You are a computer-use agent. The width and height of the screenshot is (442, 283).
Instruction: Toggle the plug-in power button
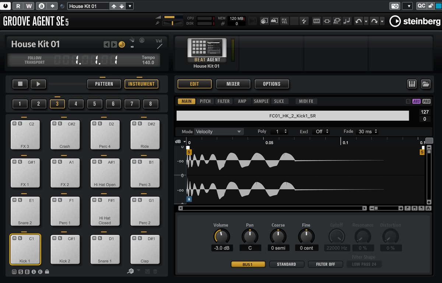pos(6,6)
